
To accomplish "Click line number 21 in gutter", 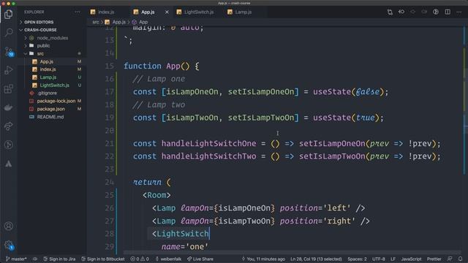I will (x=110, y=143).
